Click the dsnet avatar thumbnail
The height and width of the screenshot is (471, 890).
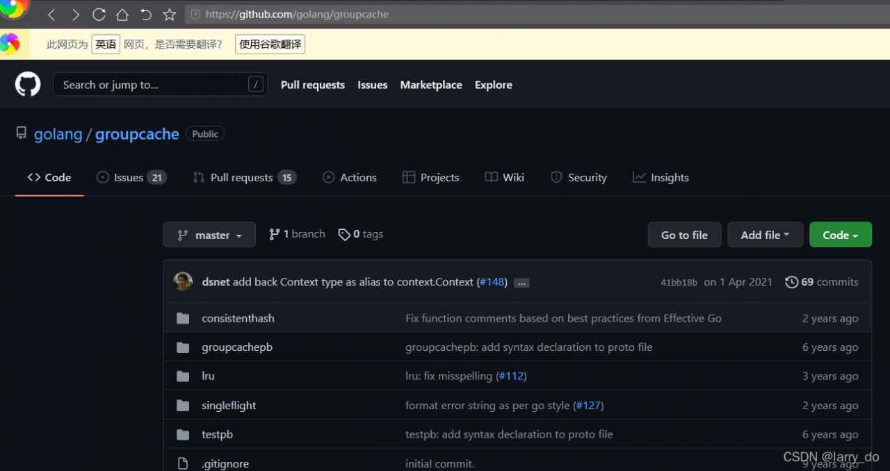[183, 281]
